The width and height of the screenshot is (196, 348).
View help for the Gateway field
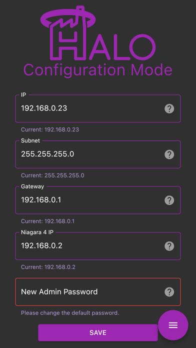pyautogui.click(x=169, y=200)
